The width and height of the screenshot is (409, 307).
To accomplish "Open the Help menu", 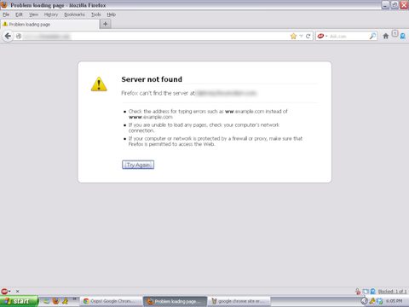I will 112,14.
